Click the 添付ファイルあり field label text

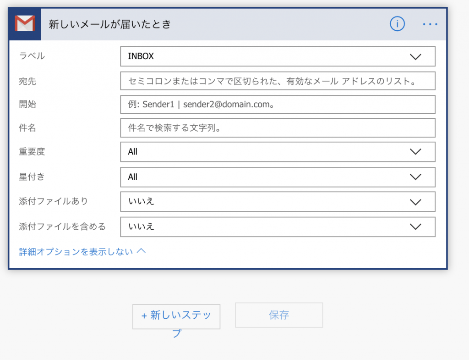point(53,201)
